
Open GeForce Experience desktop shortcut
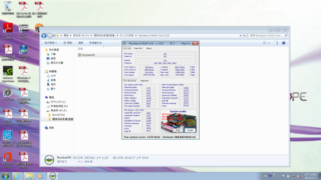click(x=8, y=74)
